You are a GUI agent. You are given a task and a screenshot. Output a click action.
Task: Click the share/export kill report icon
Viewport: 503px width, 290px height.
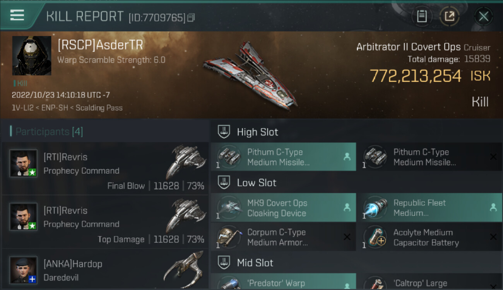click(x=449, y=16)
